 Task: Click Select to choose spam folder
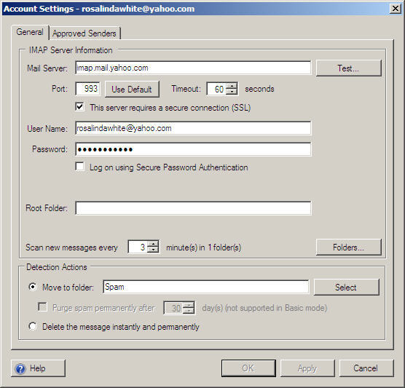tap(347, 287)
